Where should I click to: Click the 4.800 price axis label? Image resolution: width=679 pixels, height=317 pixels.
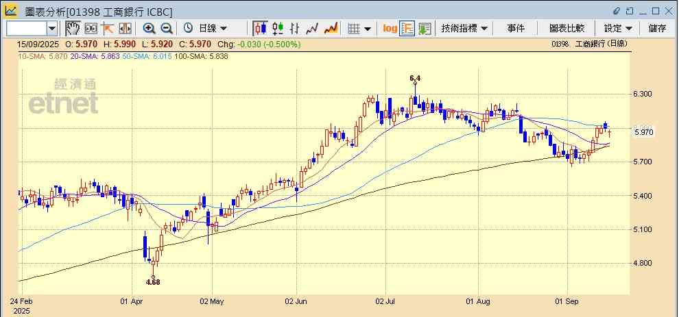(643, 264)
